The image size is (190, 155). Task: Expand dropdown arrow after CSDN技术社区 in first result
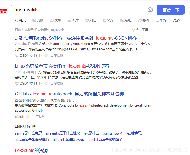46,55
